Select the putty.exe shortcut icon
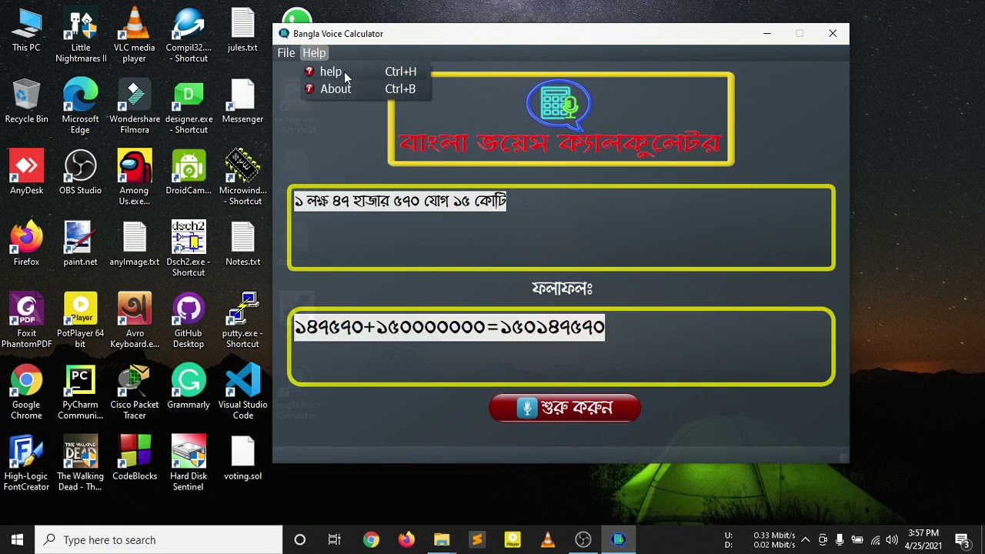Image resolution: width=985 pixels, height=554 pixels. click(x=242, y=322)
